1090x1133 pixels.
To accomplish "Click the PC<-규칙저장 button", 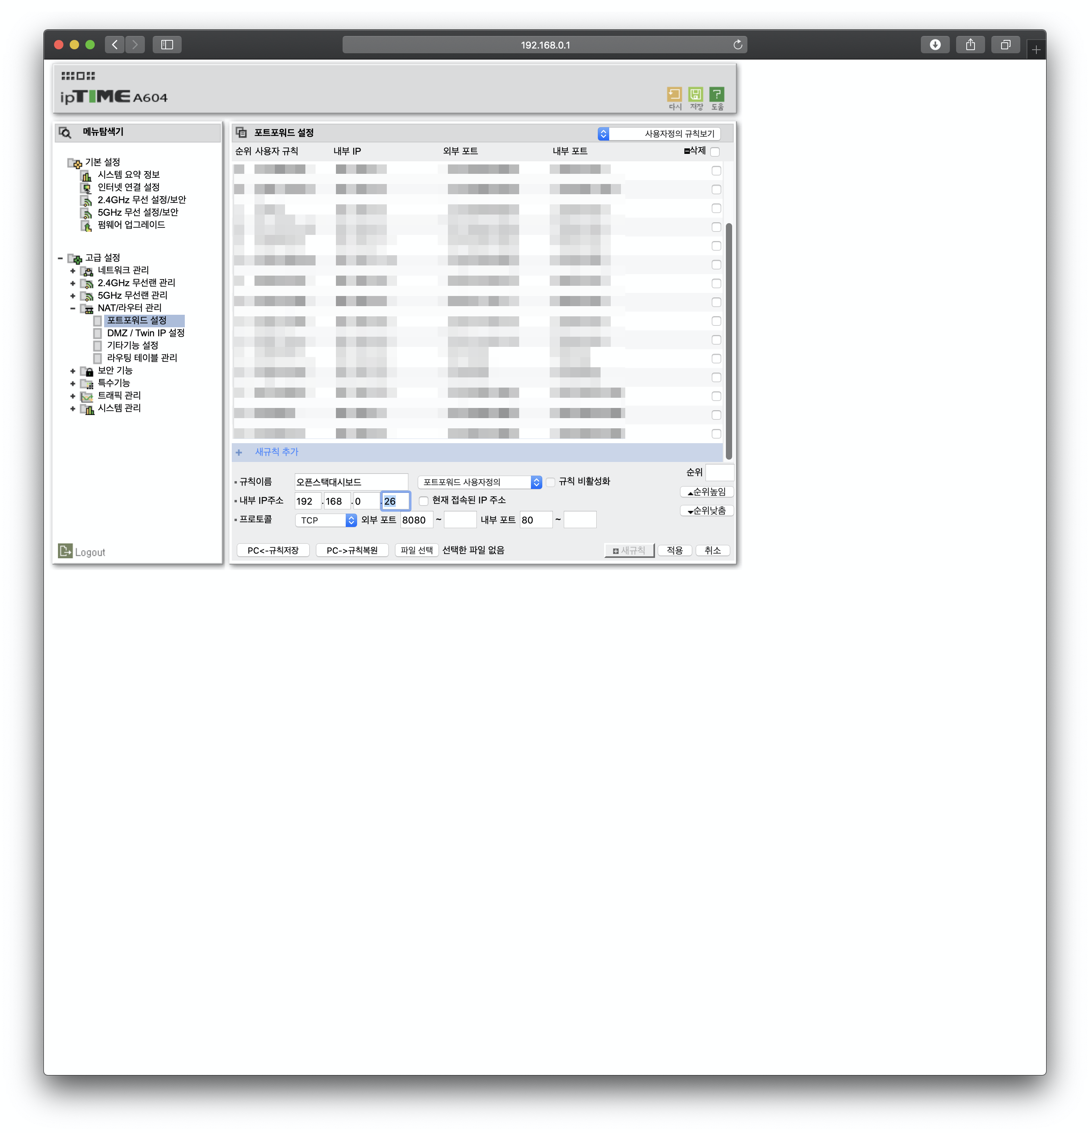I will point(273,550).
